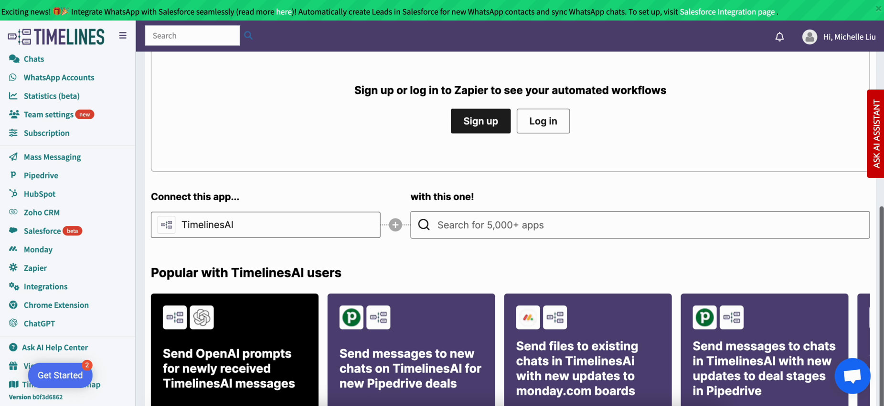Click the Monday logo icon in the sidebar
The height and width of the screenshot is (406, 884).
tap(13, 249)
